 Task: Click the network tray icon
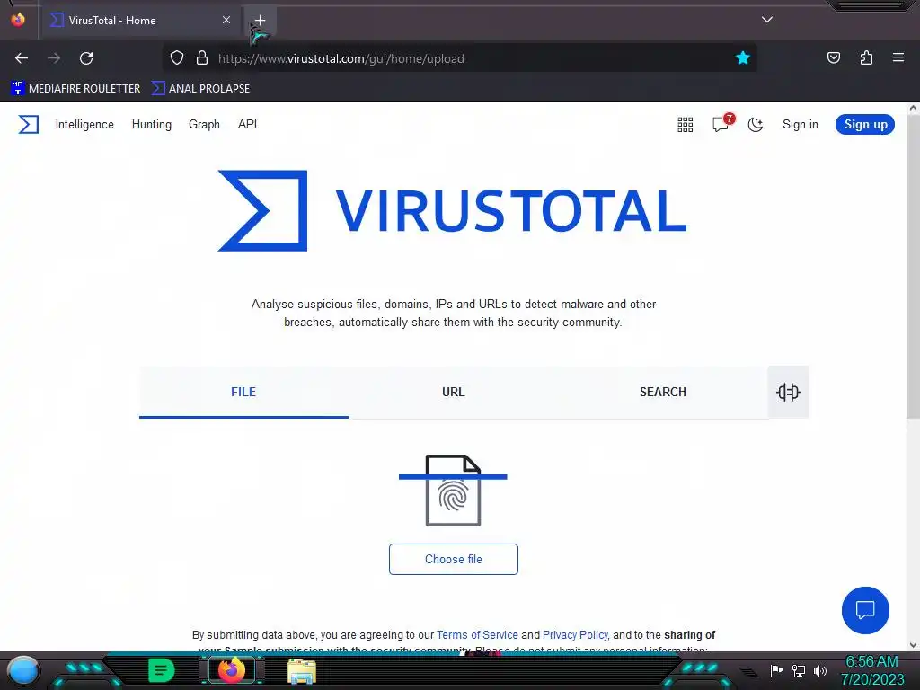(x=798, y=670)
